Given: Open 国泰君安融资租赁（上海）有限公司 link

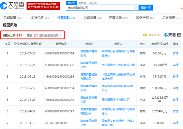Looking at the screenshot, I should [118, 123].
